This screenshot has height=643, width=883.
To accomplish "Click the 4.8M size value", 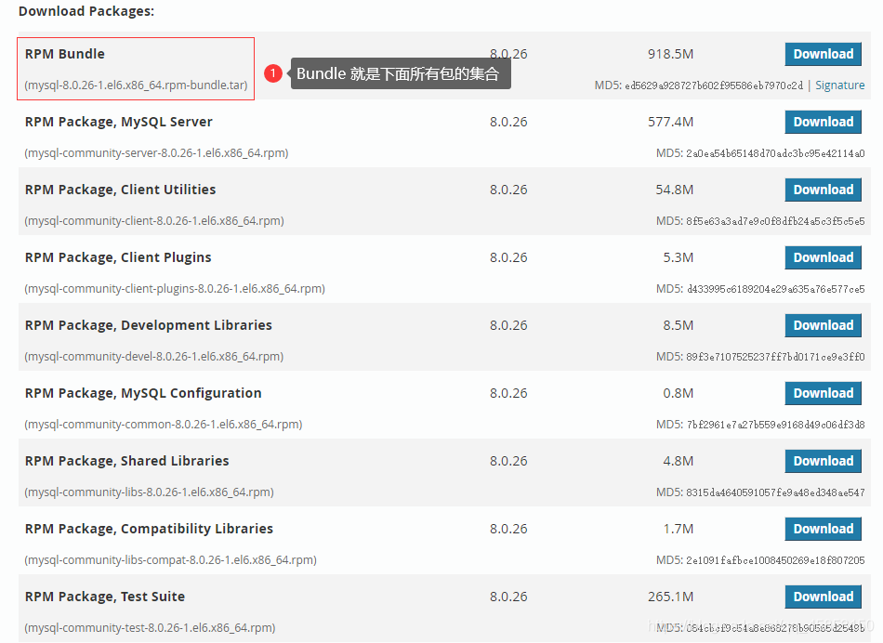I will (x=678, y=461).
